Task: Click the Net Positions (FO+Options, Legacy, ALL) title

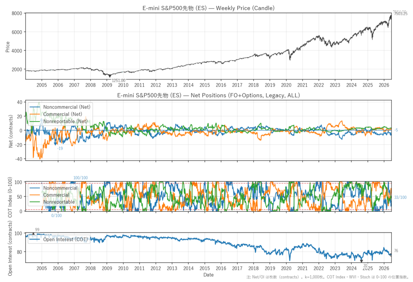Action: click(209, 95)
